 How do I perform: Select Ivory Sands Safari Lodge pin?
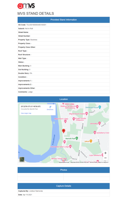tap(70, 146)
